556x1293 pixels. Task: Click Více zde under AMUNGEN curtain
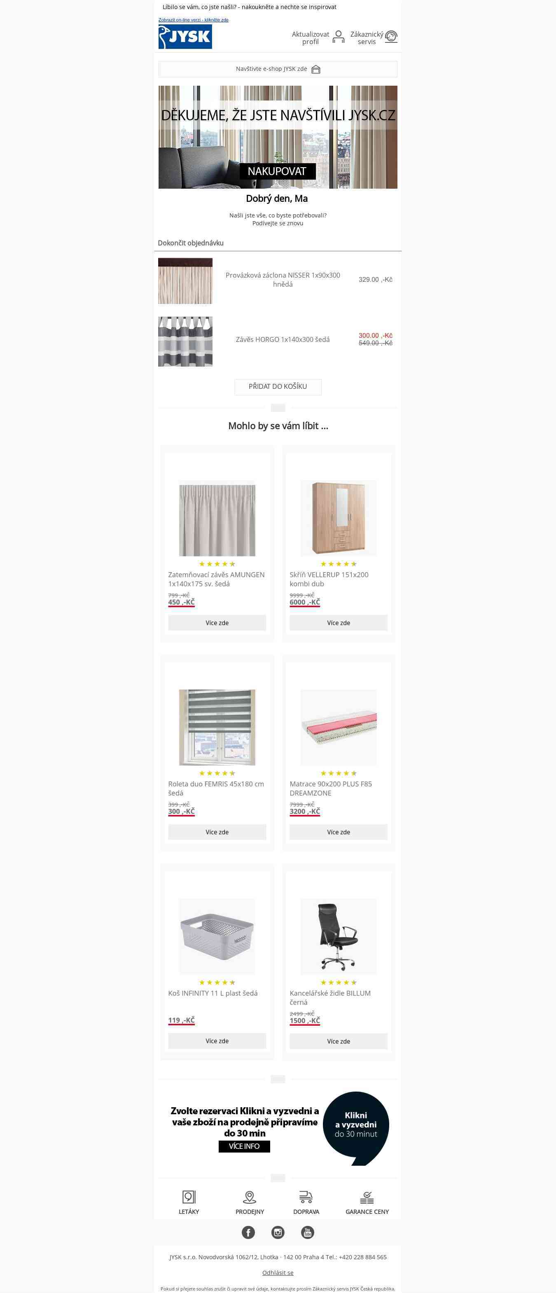pyautogui.click(x=217, y=622)
